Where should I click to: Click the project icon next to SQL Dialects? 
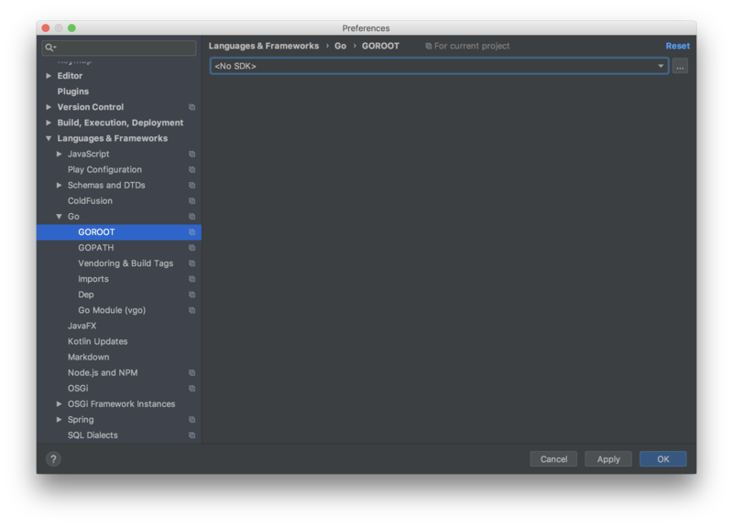[x=191, y=435]
